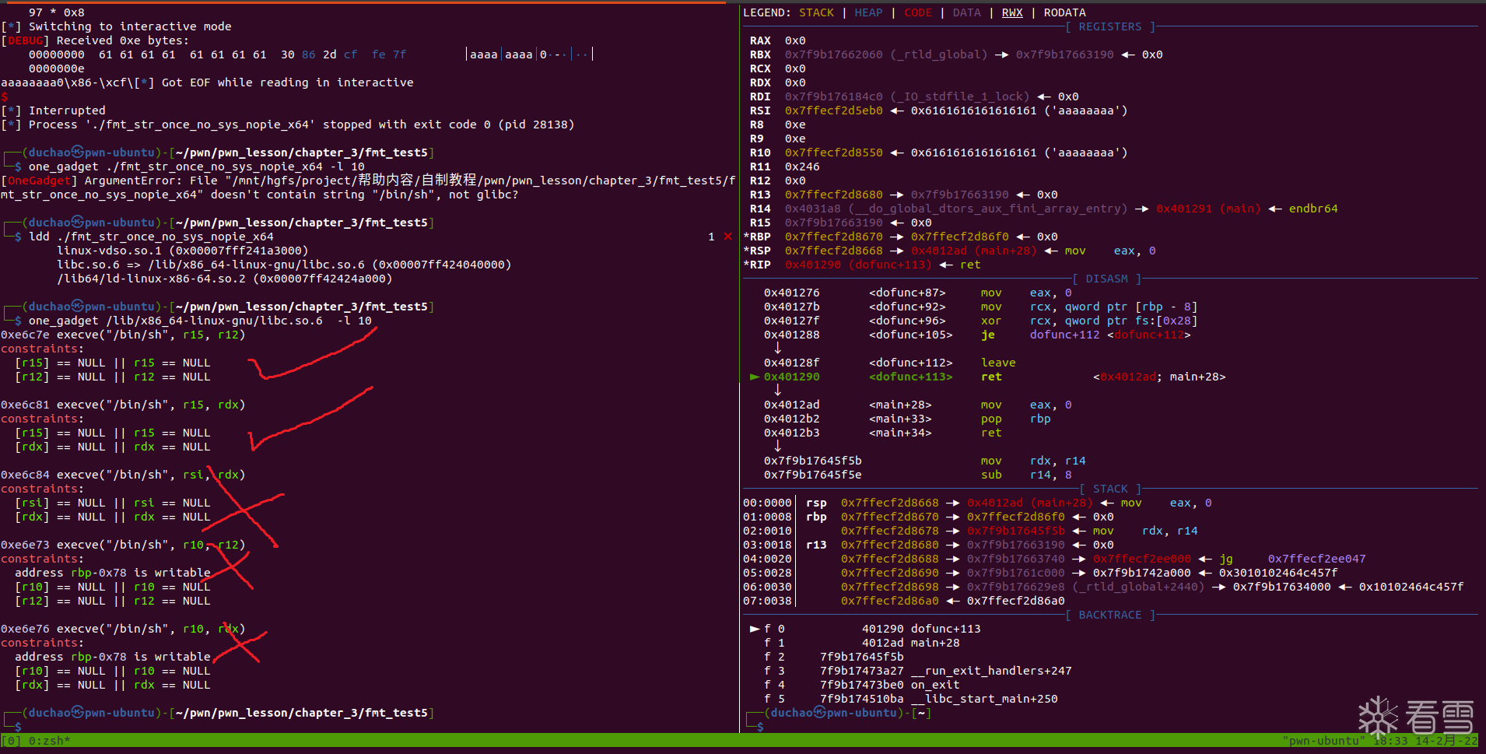Click stack row 00:0000 rsp
Viewport: 1486px width, 754px height.
[977, 503]
